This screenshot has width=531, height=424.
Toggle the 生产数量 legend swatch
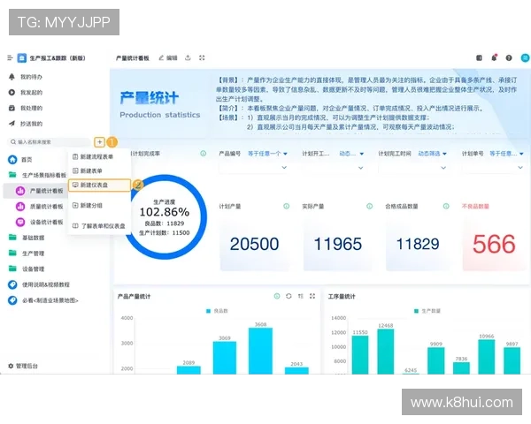[x=416, y=311]
